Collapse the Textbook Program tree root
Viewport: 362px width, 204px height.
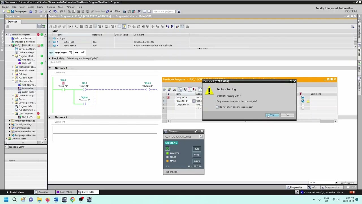6,35
